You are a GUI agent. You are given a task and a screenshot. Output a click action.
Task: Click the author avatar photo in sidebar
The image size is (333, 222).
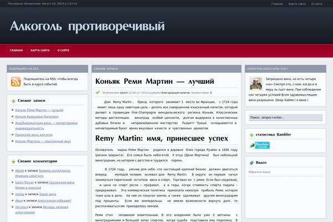point(256,84)
